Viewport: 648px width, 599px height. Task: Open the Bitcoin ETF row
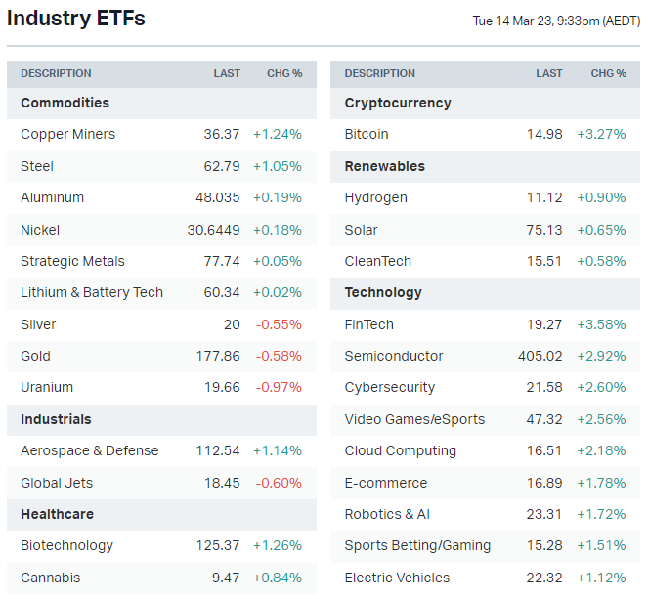pyautogui.click(x=367, y=134)
